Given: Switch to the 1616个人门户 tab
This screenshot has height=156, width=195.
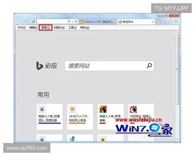Looking at the screenshot, I should (98, 22).
